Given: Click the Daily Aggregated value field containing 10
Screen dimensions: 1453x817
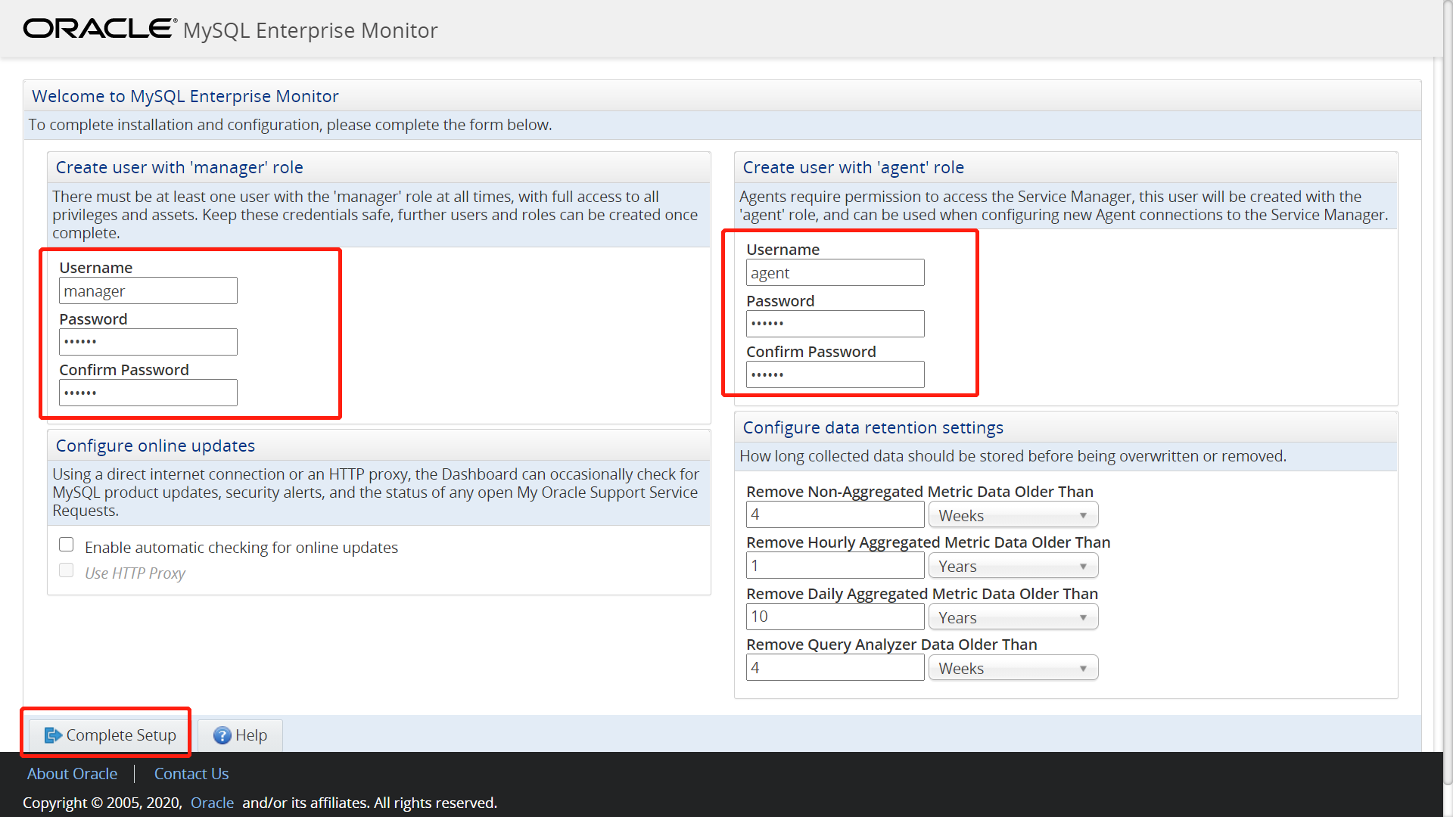Looking at the screenshot, I should (835, 617).
